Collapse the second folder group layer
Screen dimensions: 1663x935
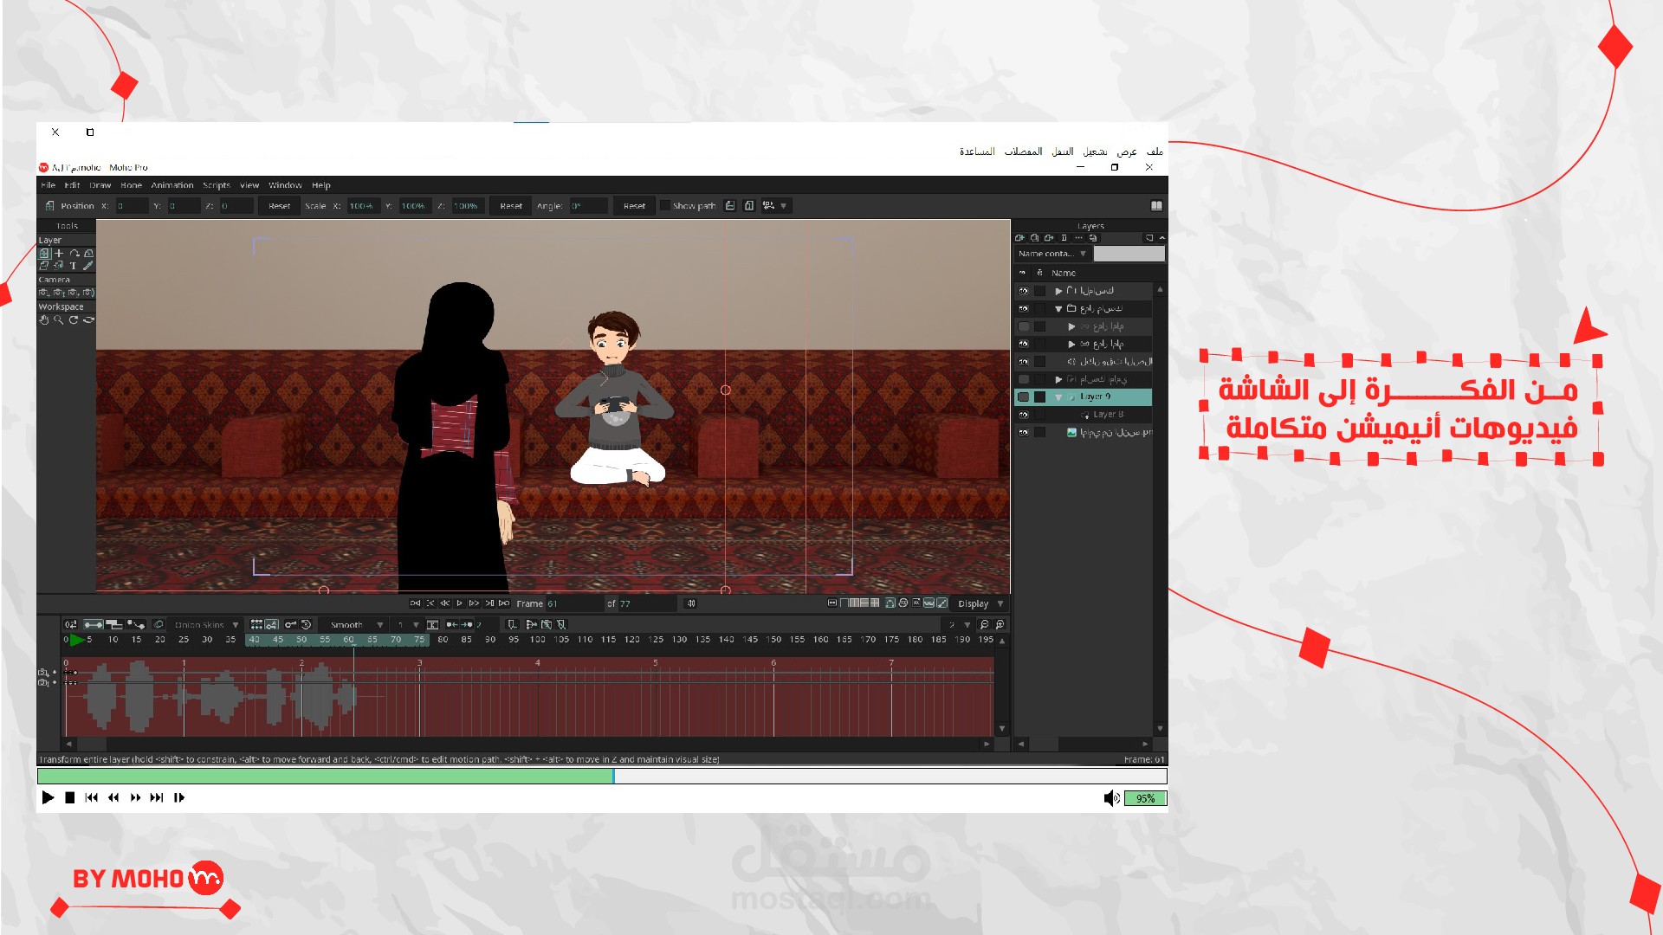coord(1058,309)
